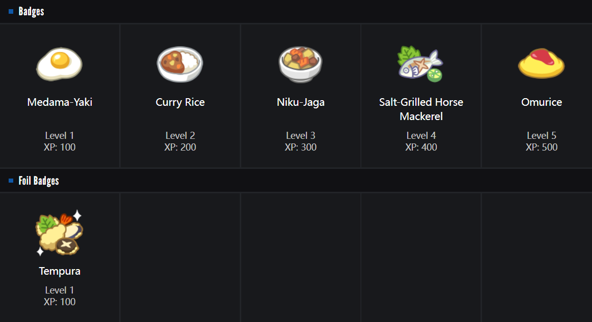Click the Foil Badges section header
The image size is (592, 322).
39,181
